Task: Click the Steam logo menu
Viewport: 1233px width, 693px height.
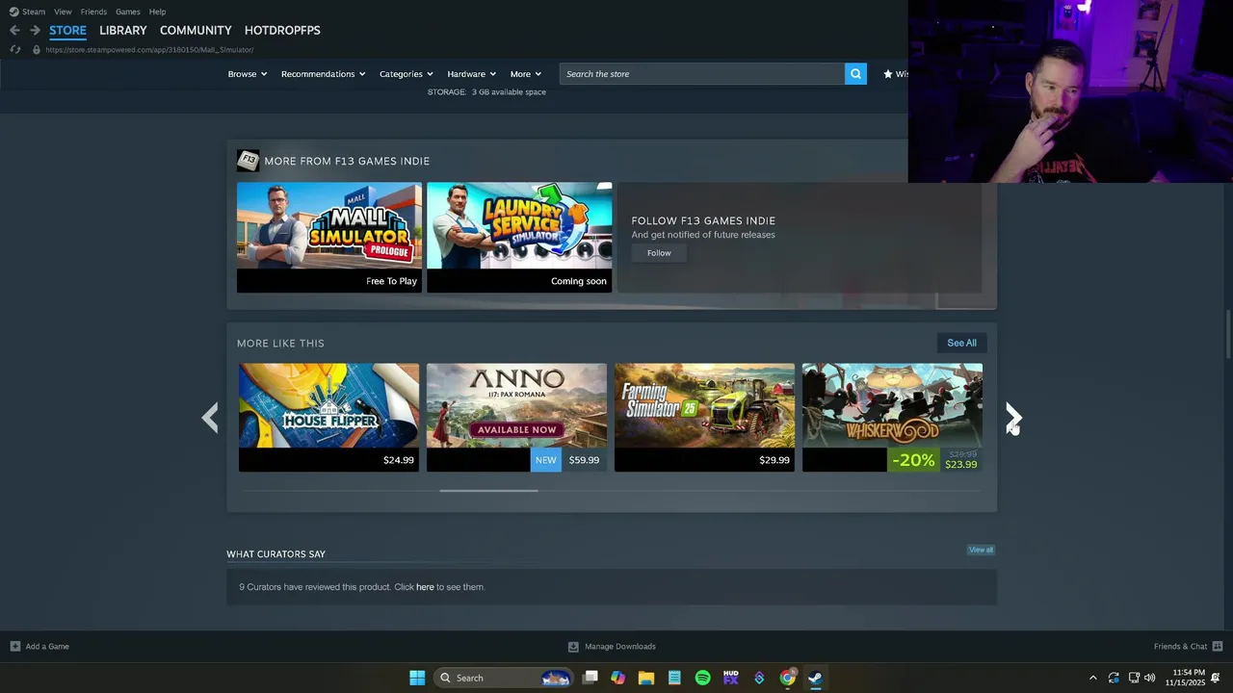Action: (x=27, y=12)
